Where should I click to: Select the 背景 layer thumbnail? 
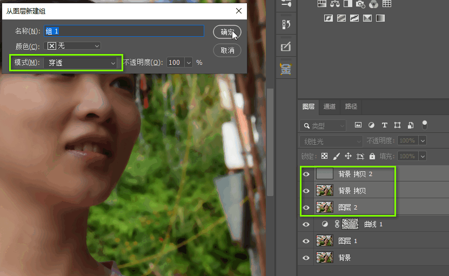tap(324, 258)
